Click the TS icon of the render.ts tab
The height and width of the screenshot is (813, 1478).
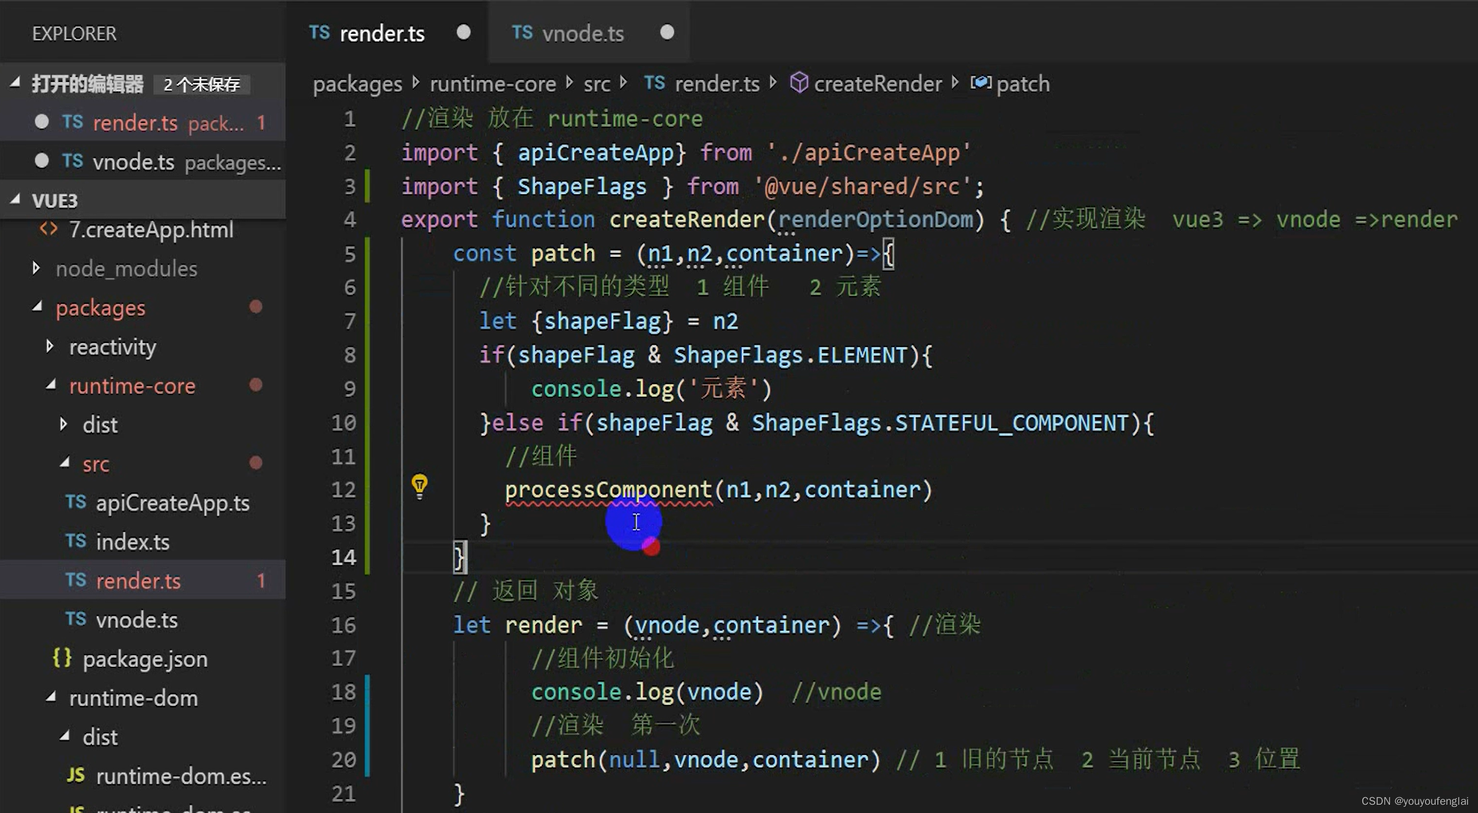coord(319,32)
